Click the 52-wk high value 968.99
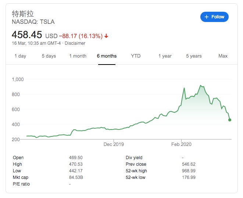243x198 pixels. [188, 171]
